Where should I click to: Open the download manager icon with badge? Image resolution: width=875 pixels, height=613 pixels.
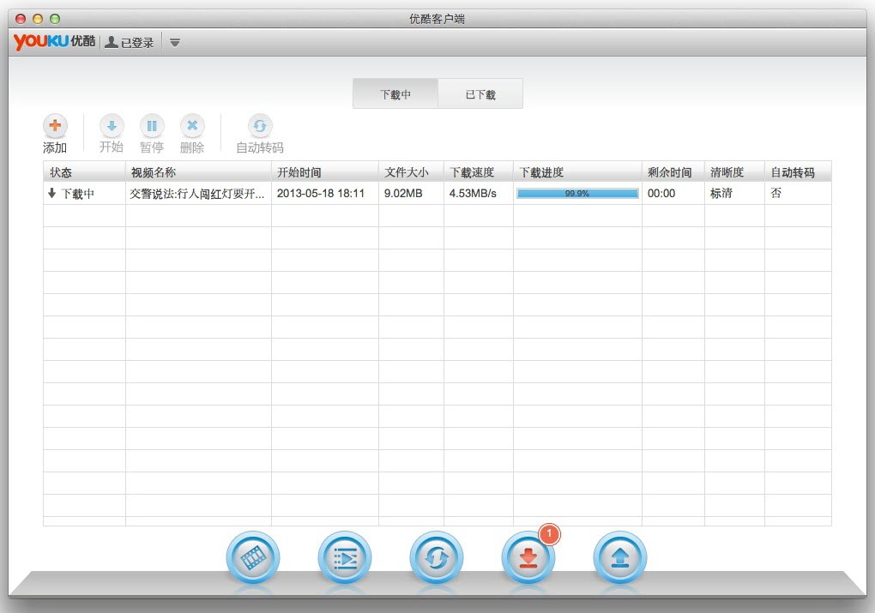click(528, 557)
